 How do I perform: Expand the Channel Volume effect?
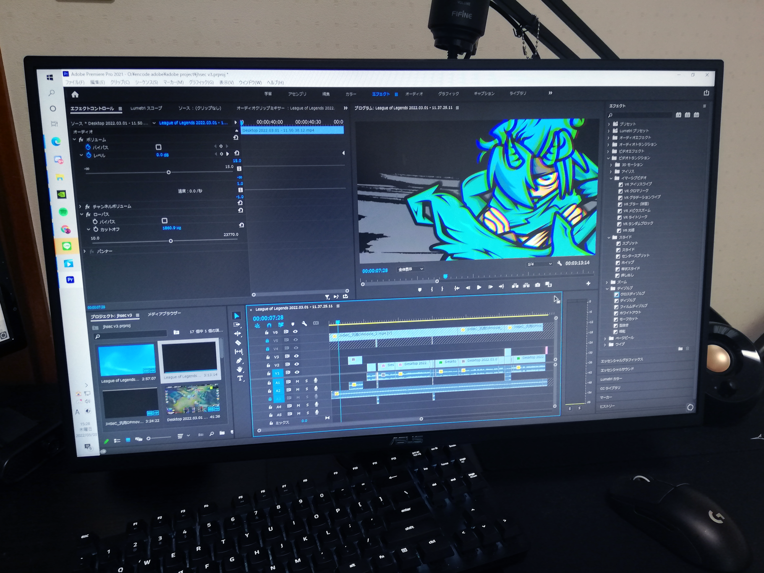coord(80,206)
